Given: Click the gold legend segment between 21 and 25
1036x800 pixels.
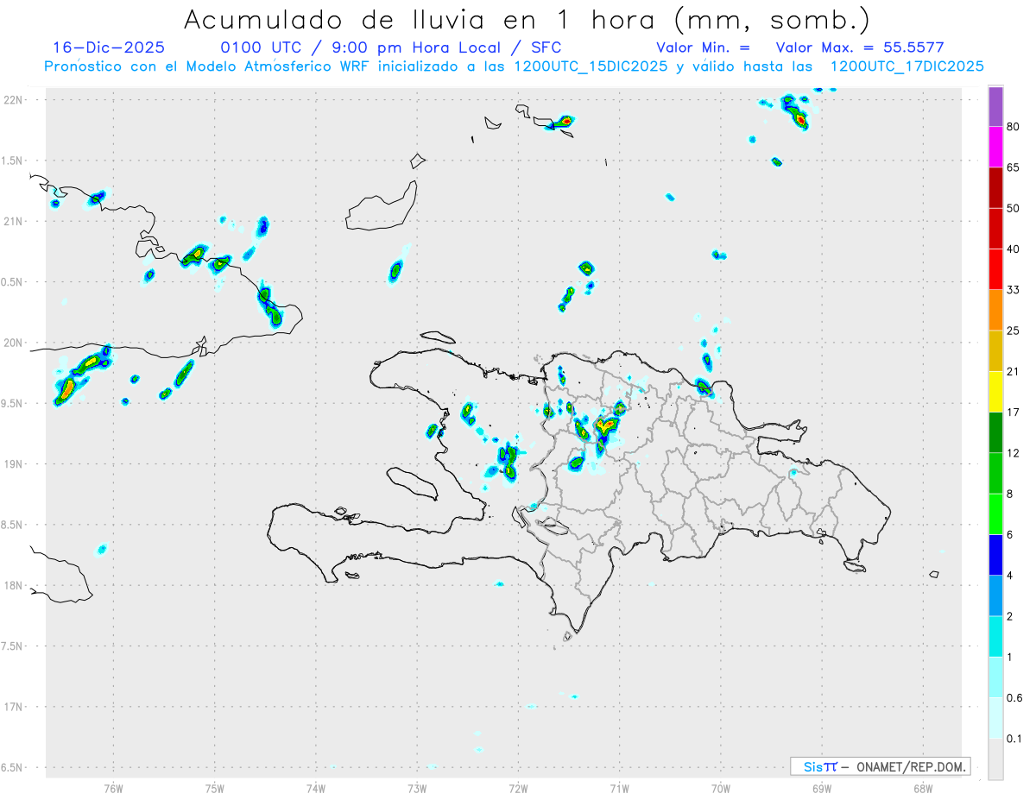Looking at the screenshot, I should pos(995,351).
